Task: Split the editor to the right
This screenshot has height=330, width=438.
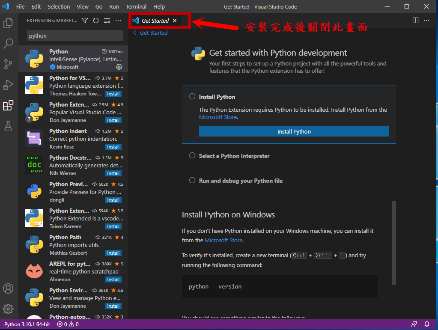Action: pos(415,21)
